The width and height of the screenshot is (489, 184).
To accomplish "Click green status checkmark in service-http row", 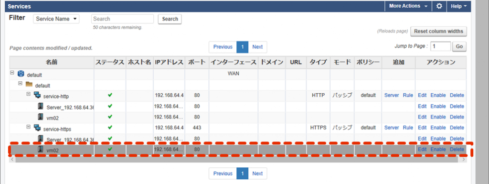I will tap(110, 96).
